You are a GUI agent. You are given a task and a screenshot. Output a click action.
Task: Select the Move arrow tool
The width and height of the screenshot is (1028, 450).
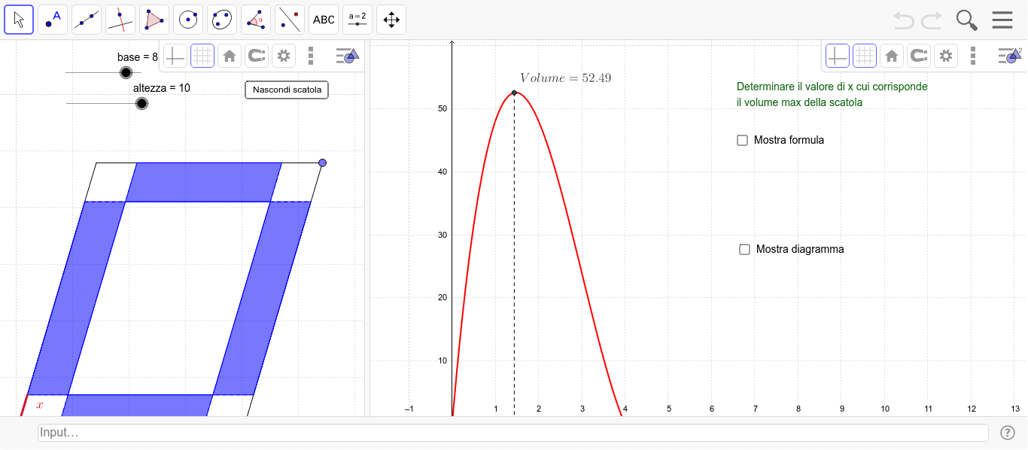[x=19, y=20]
